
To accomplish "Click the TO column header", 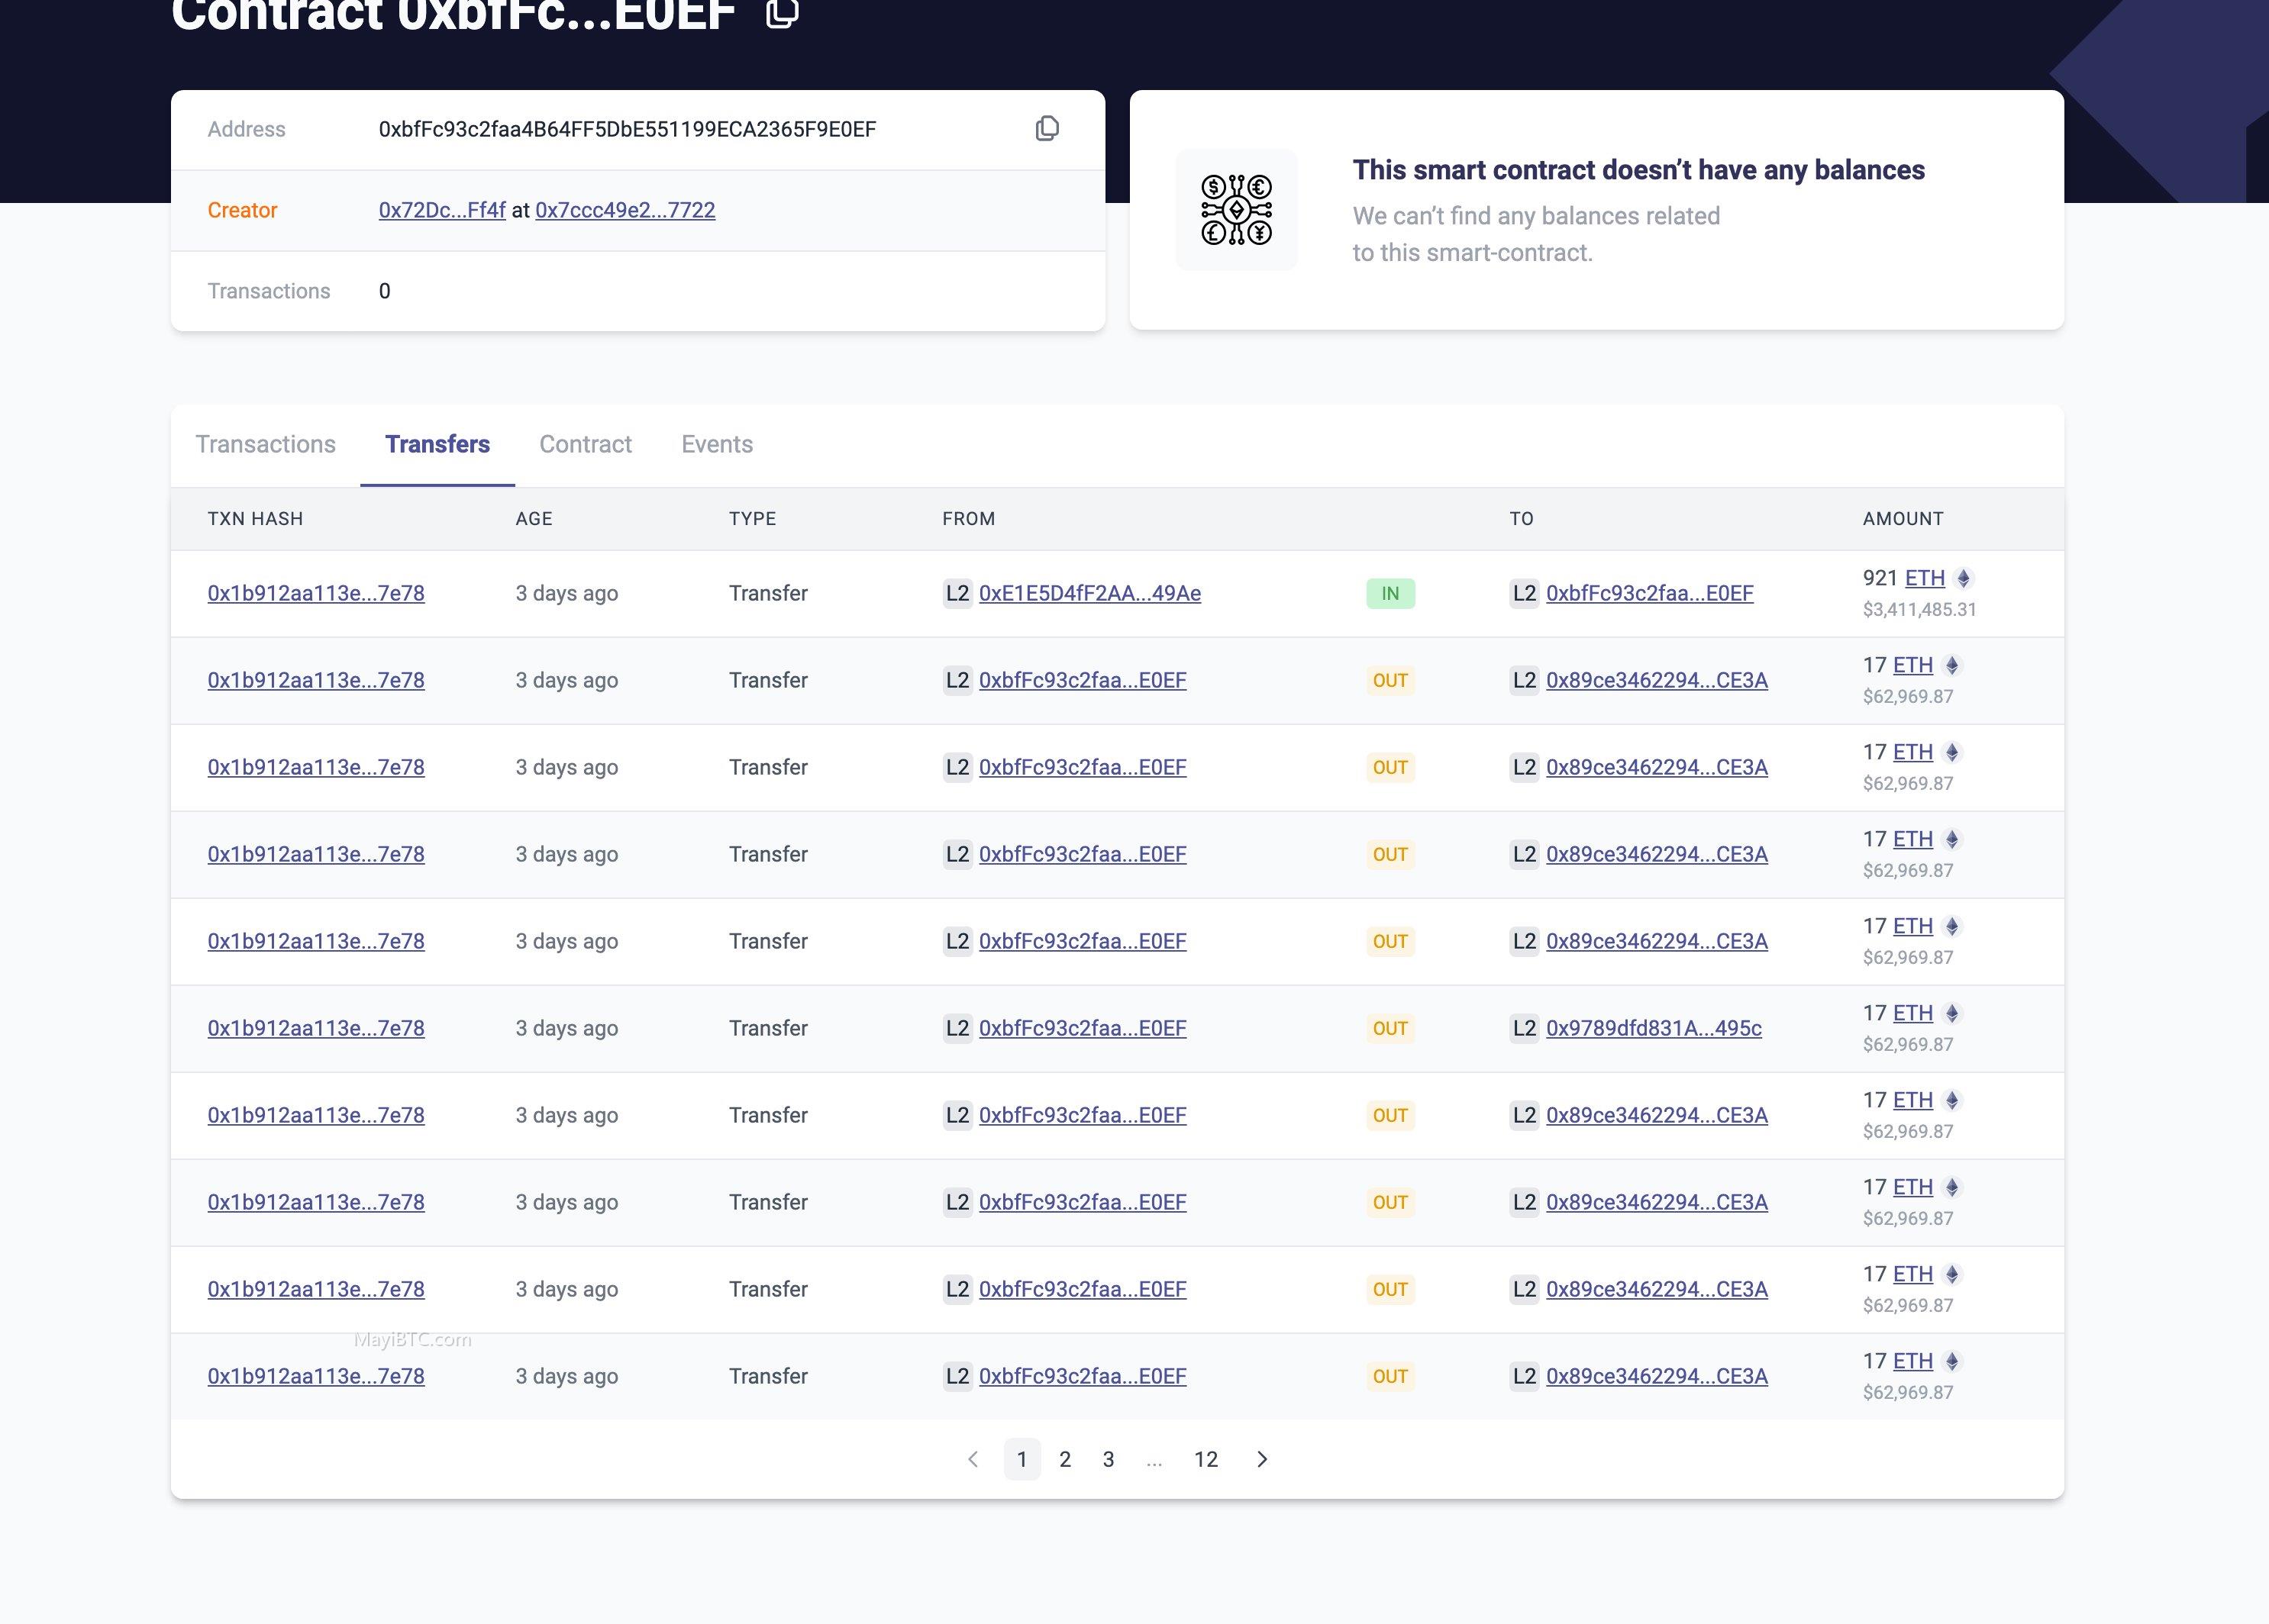I will [1521, 518].
